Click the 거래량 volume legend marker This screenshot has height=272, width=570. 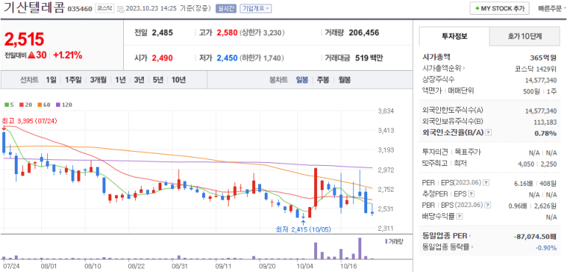coord(386,241)
